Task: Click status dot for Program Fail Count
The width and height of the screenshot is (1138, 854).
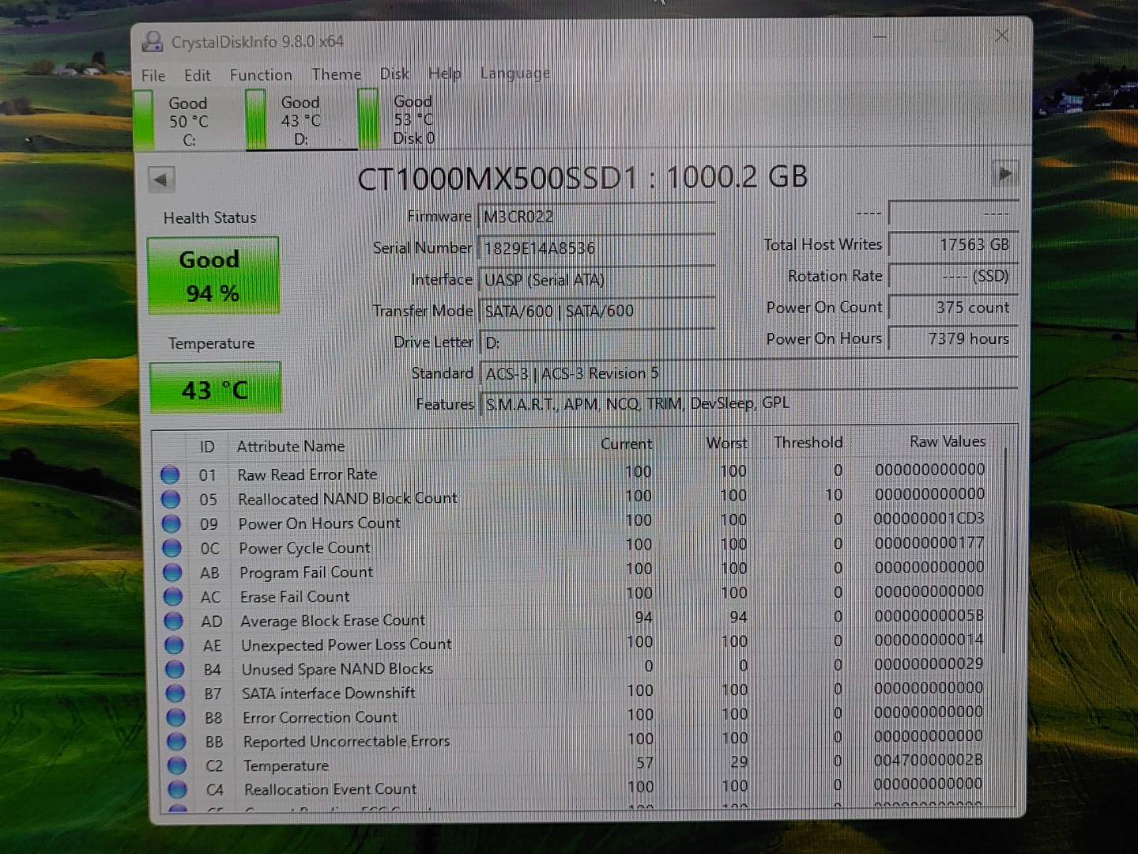Action: pos(173,572)
